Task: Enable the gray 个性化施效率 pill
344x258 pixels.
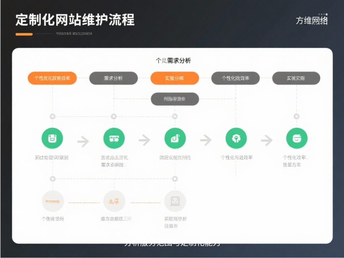Action: coord(235,78)
